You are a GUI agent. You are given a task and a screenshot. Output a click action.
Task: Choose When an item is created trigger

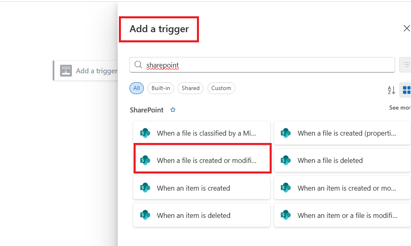[201, 188]
